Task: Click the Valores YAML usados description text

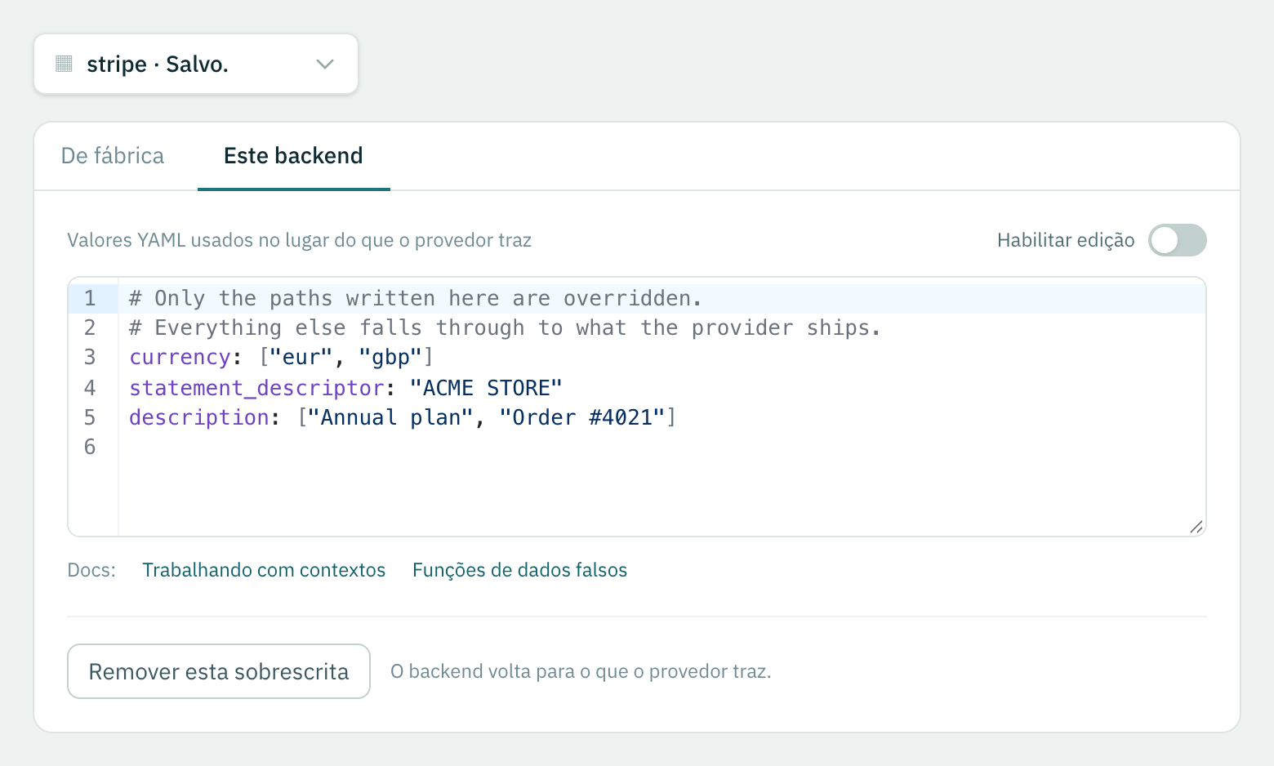Action: click(x=299, y=240)
